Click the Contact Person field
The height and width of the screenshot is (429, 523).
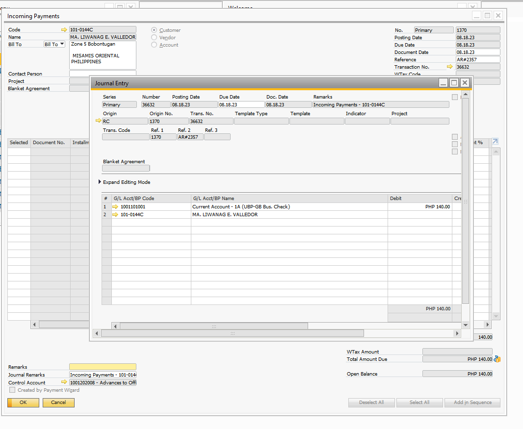[x=103, y=74]
